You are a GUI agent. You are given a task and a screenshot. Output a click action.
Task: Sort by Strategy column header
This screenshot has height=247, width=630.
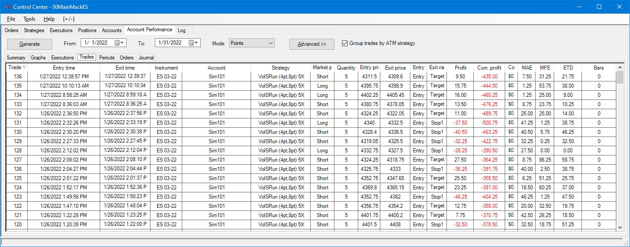click(281, 68)
